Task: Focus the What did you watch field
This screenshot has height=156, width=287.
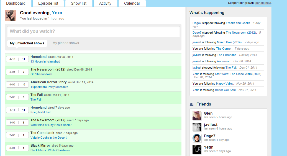Action: click(x=93, y=31)
